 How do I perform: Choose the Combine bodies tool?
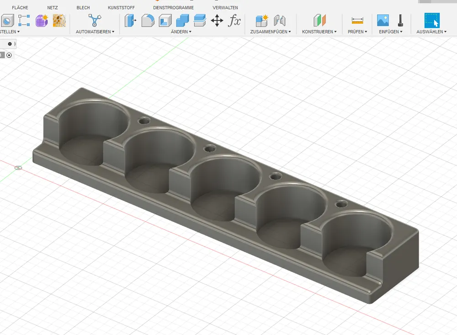tap(182, 20)
